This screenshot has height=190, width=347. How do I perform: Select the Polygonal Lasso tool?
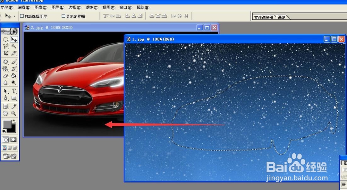tap(6, 46)
